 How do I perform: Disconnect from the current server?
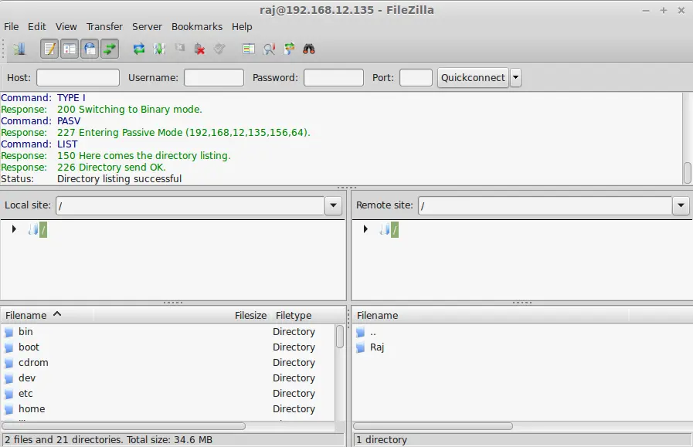coord(200,49)
